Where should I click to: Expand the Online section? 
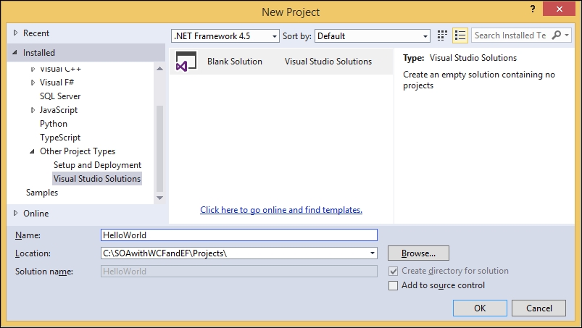pyautogui.click(x=16, y=213)
